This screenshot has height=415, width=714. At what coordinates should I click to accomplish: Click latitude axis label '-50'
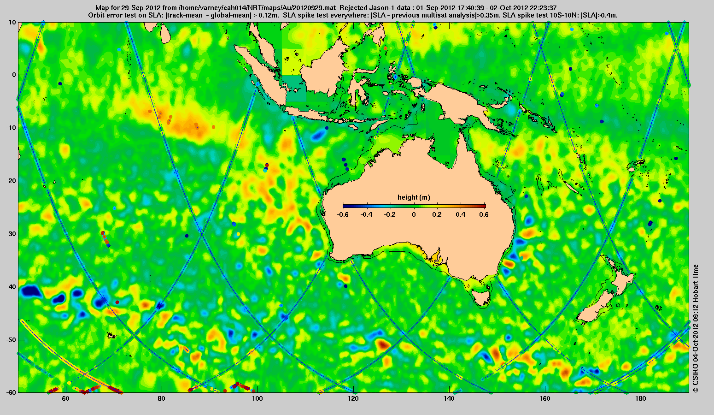(11, 340)
